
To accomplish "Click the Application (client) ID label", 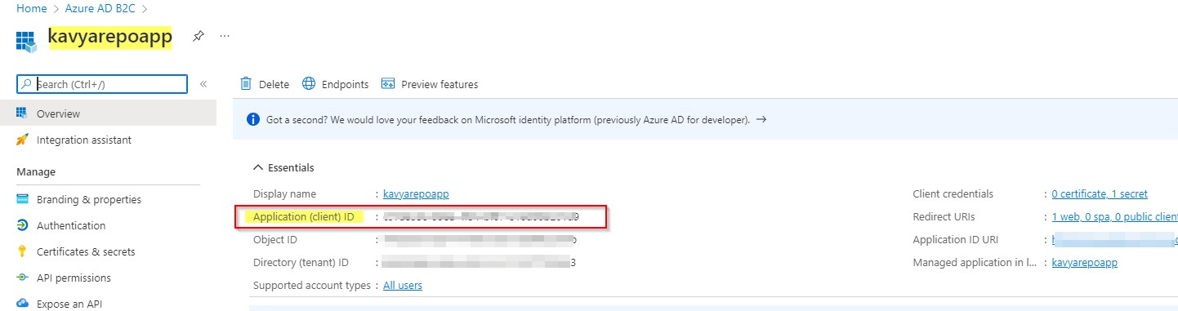I will [x=304, y=217].
